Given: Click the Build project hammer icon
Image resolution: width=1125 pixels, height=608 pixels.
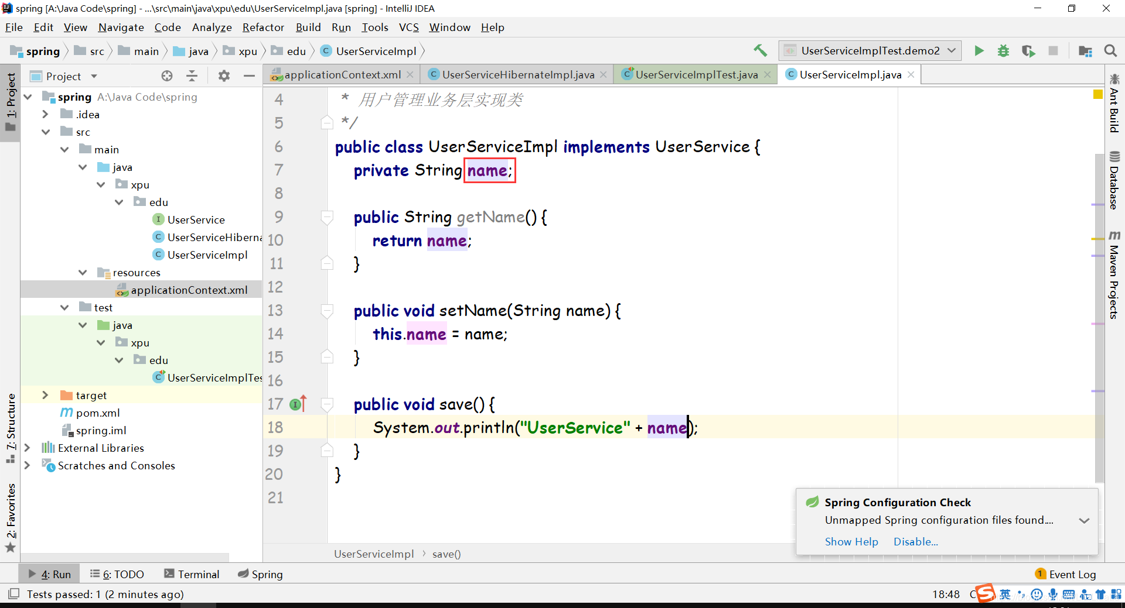Looking at the screenshot, I should click(x=760, y=51).
